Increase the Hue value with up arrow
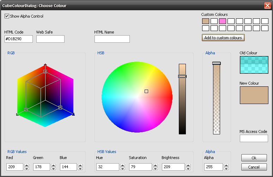 pyautogui.click(x=122, y=165)
